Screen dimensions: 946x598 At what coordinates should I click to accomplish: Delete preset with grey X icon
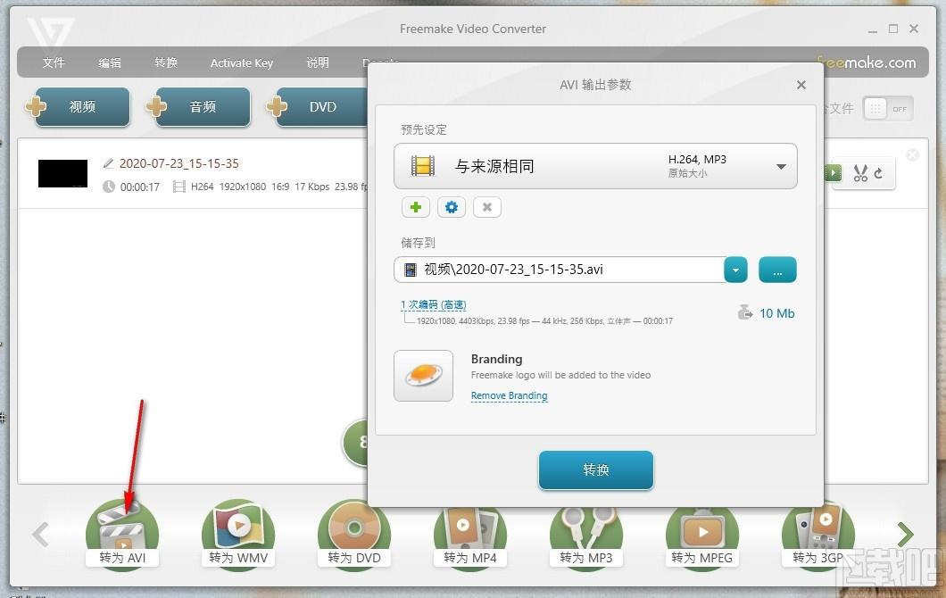[x=487, y=207]
